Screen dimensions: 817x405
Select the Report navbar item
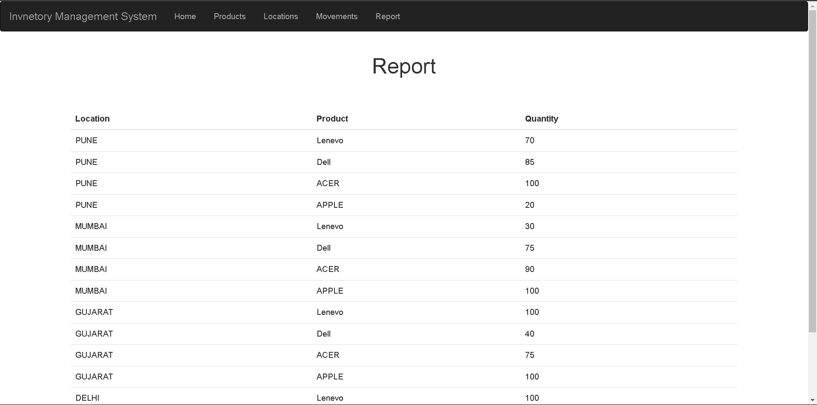(x=388, y=16)
